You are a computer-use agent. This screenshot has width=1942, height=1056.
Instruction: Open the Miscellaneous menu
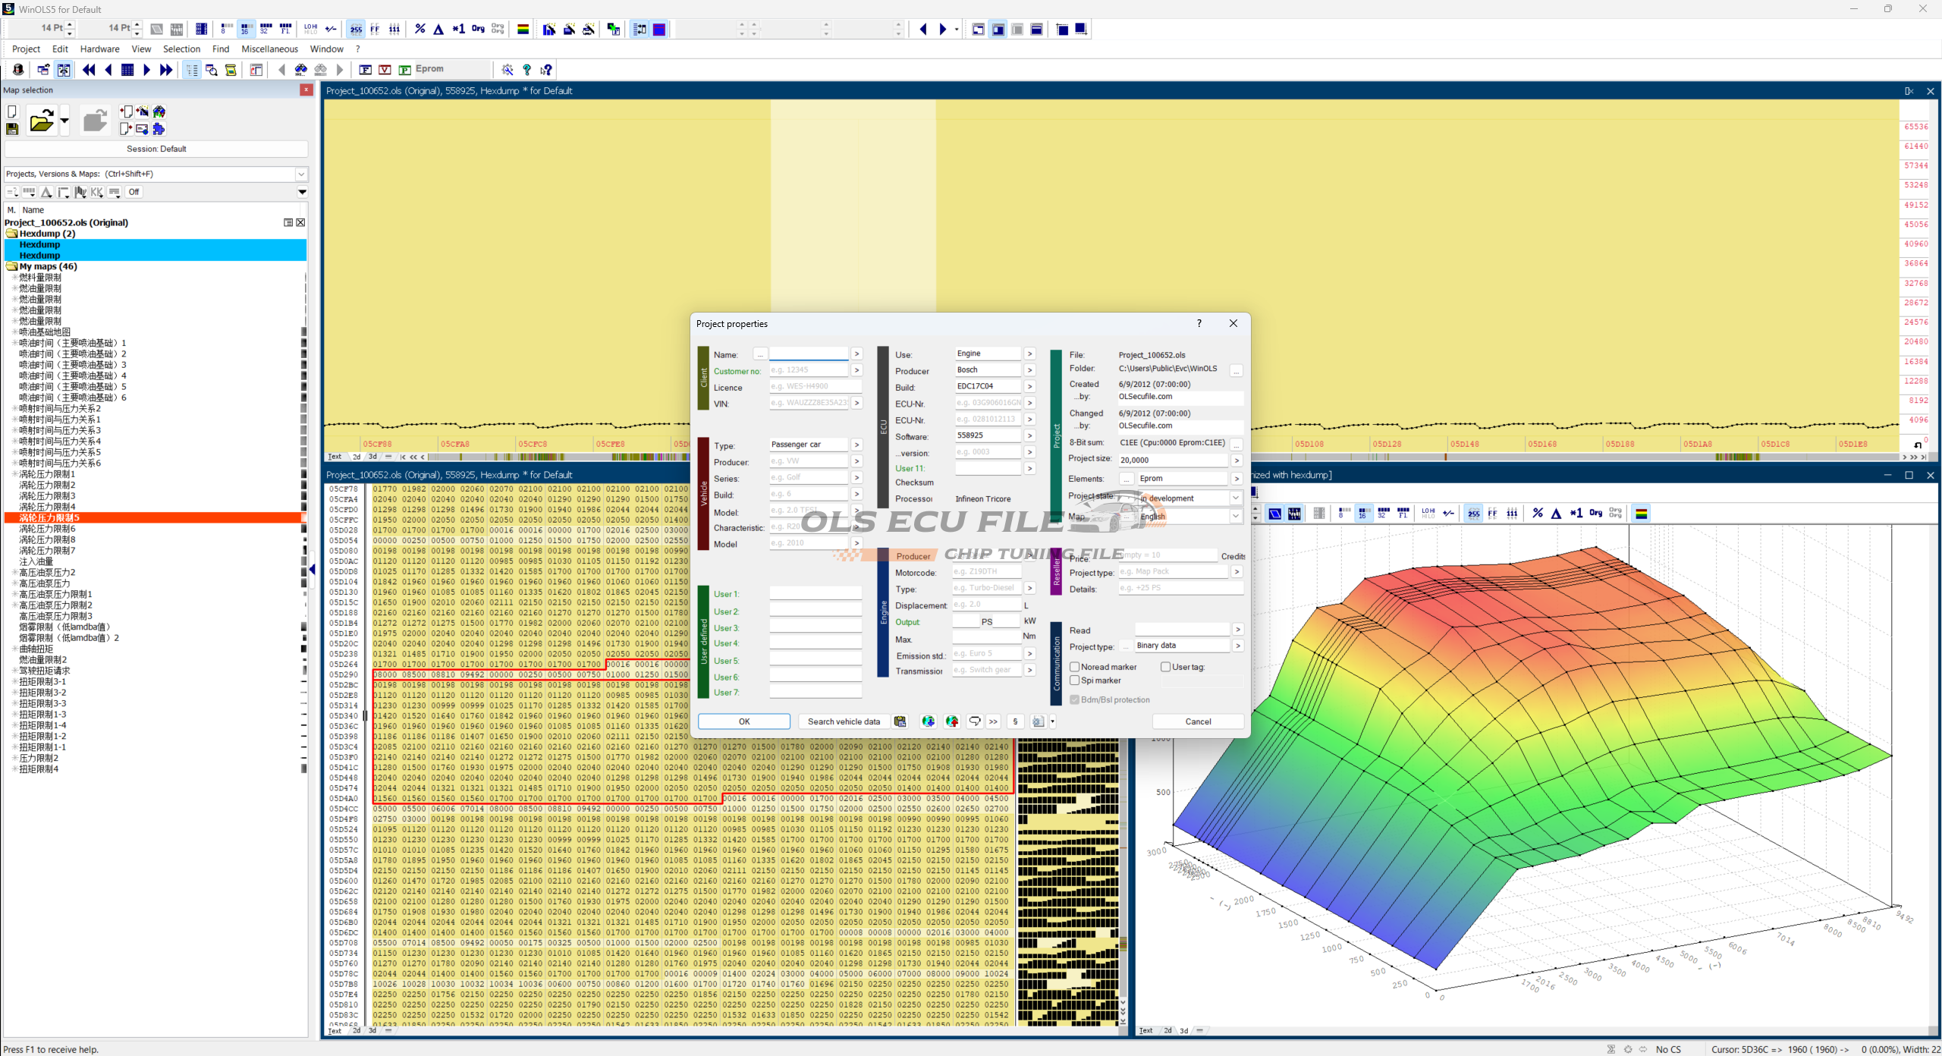click(x=269, y=49)
